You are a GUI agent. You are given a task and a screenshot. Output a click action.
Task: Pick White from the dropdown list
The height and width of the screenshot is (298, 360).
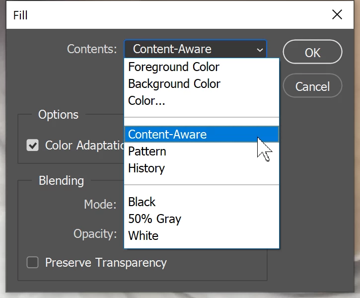(x=143, y=236)
